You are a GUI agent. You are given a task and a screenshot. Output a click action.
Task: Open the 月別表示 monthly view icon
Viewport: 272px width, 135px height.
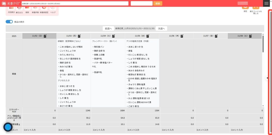[x=11, y=8]
